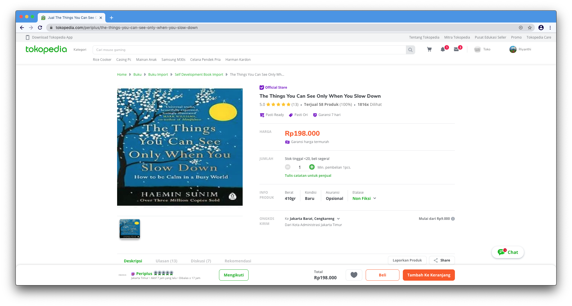572x306 pixels.
Task: Click the Harman Kardon search suggestion
Action: click(x=238, y=60)
